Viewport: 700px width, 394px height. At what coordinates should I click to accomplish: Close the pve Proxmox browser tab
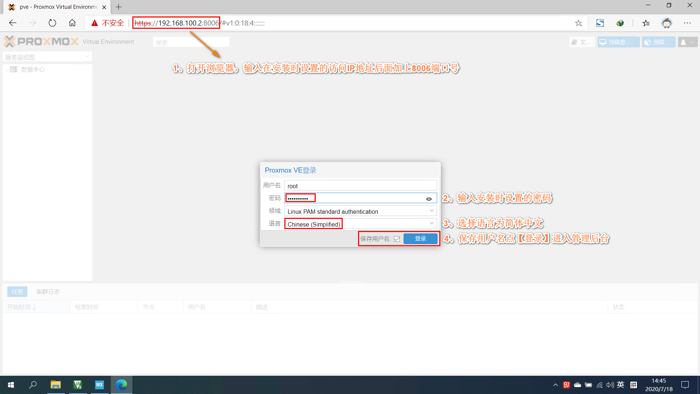pos(104,7)
